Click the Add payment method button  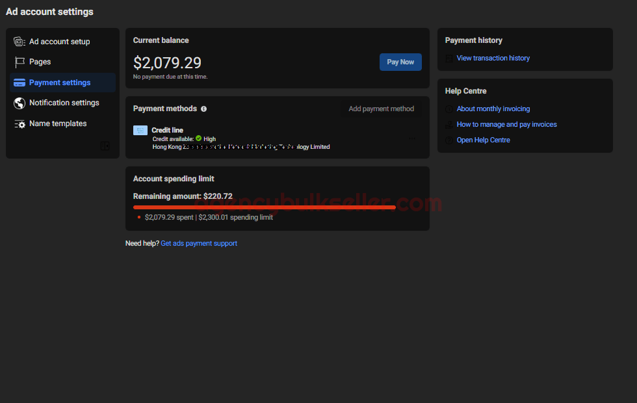381,109
